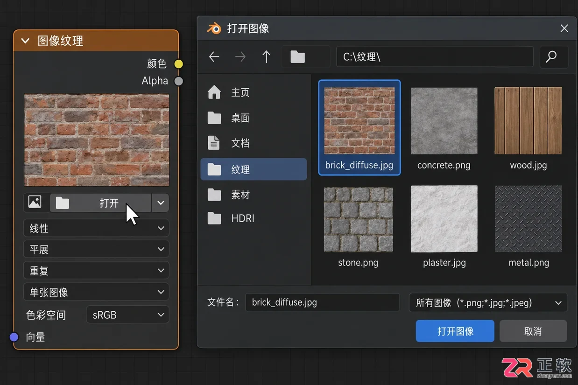The width and height of the screenshot is (578, 385).
Task: Click the folder icon on 打开 button
Action: (62, 203)
